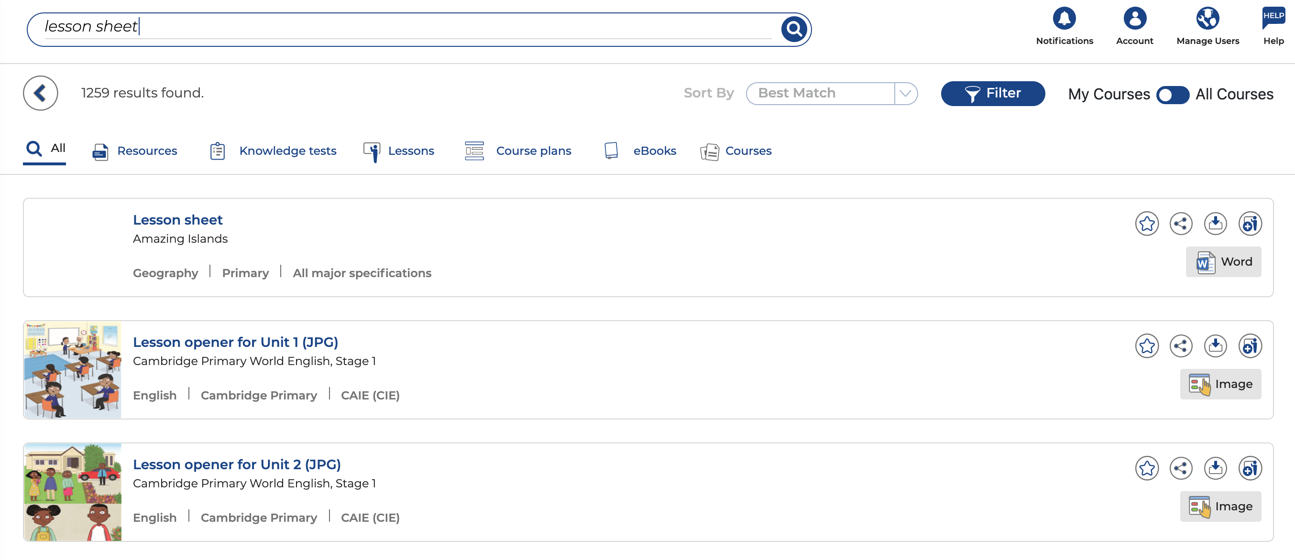Viewport: 1295px width, 560px height.
Task: Download Lesson opener for Unit 2
Action: coord(1215,468)
